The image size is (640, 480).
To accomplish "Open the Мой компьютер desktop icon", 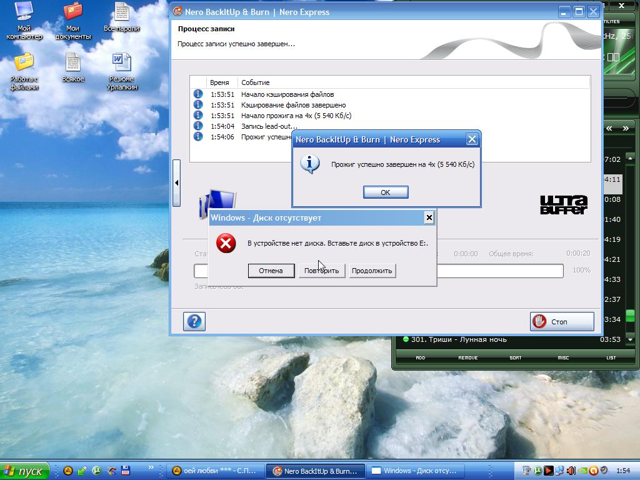I will 24,21.
